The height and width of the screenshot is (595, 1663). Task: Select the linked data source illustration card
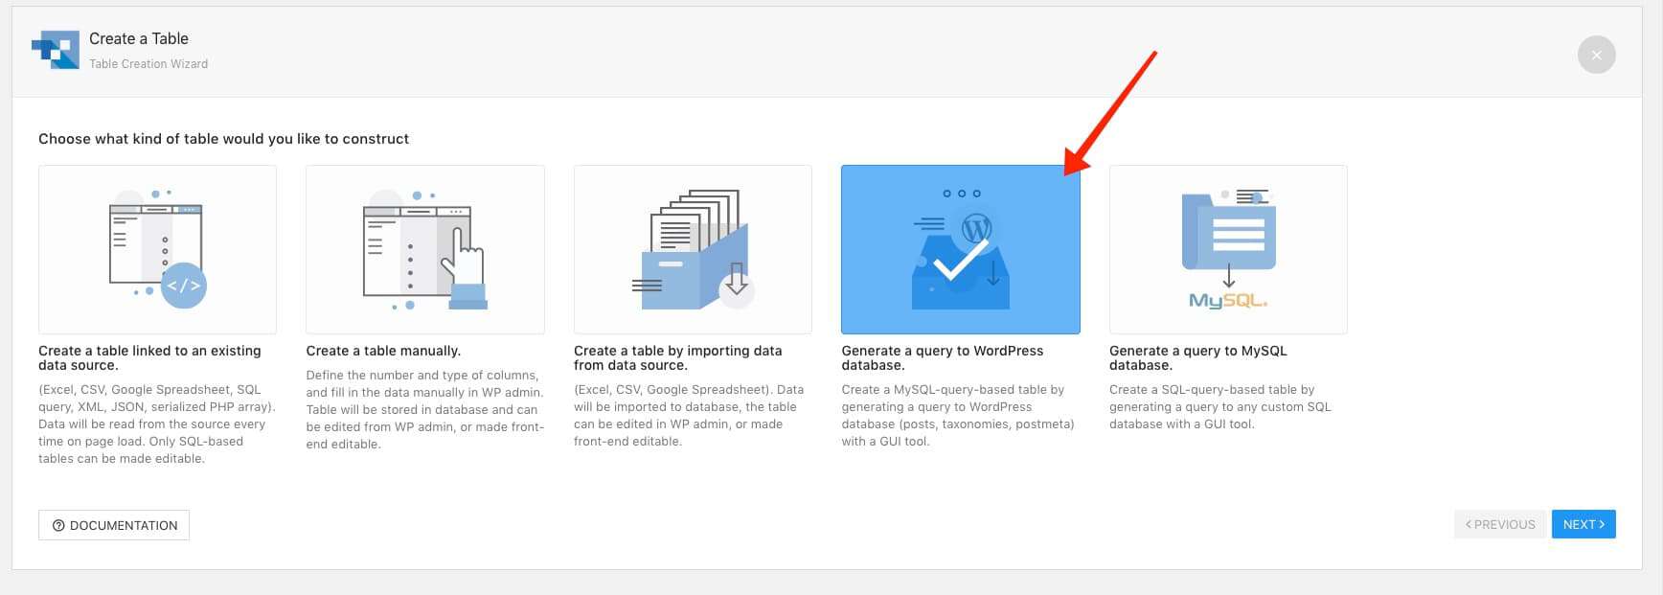point(157,249)
